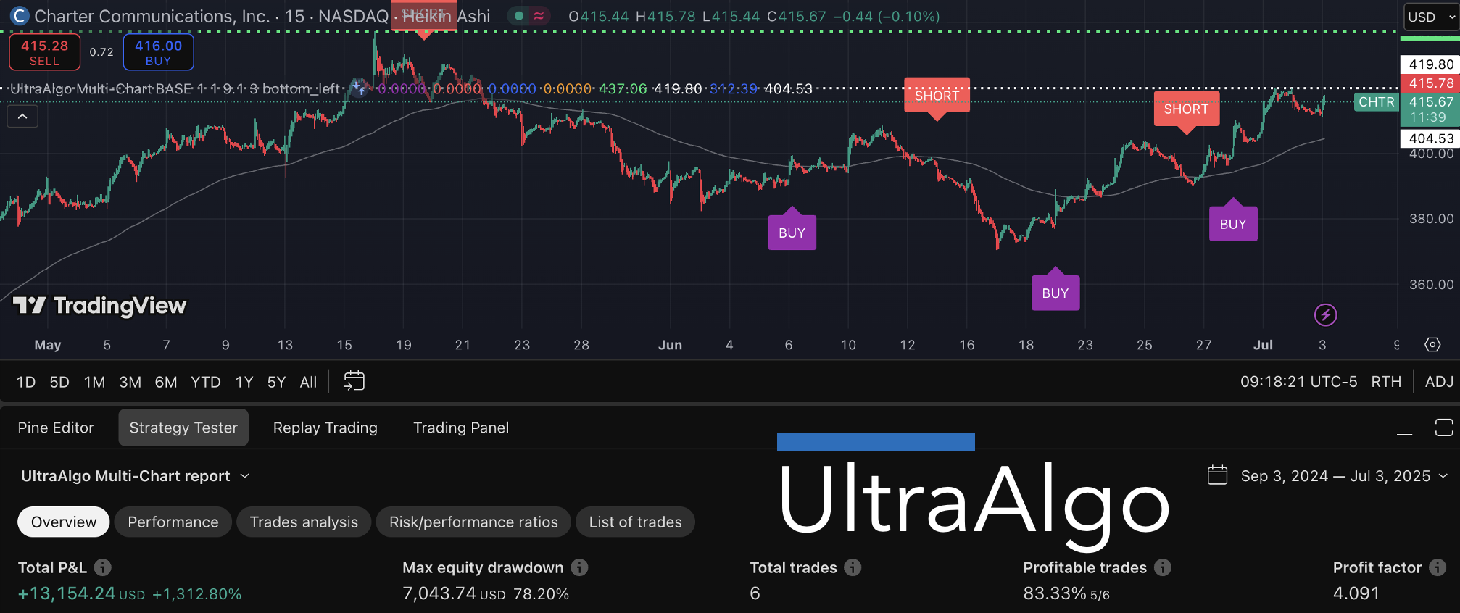
Task: Click the SHORT marker near Jun 25
Action: point(1186,109)
